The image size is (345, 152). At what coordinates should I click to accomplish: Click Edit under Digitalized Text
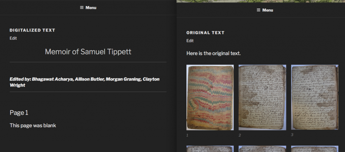click(13, 38)
